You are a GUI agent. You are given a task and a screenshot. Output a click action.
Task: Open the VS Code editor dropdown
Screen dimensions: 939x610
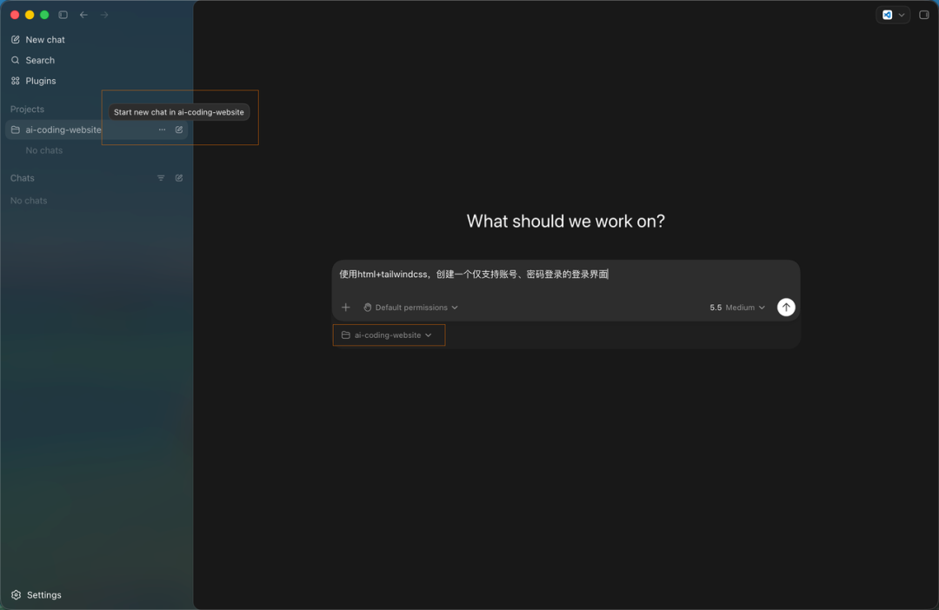click(893, 15)
